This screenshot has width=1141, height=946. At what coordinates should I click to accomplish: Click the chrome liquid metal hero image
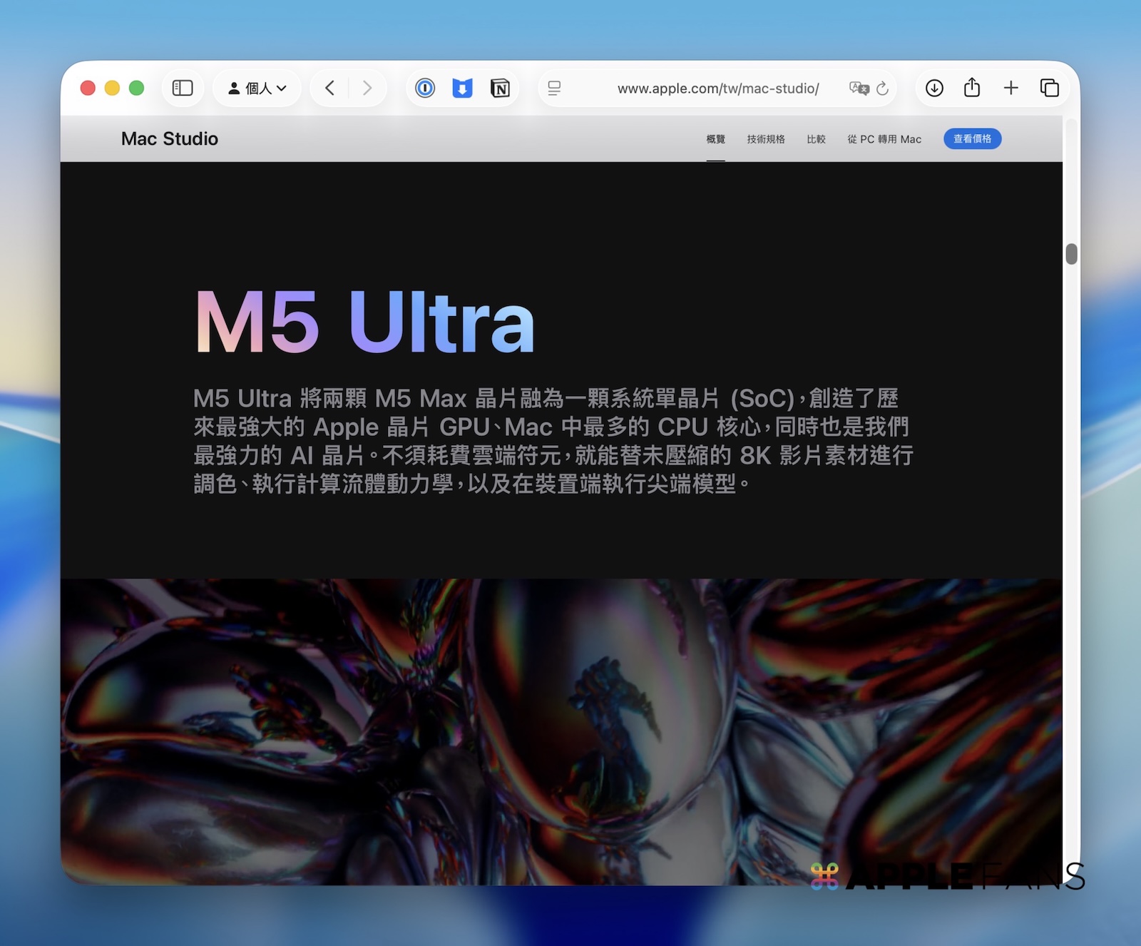tap(561, 731)
